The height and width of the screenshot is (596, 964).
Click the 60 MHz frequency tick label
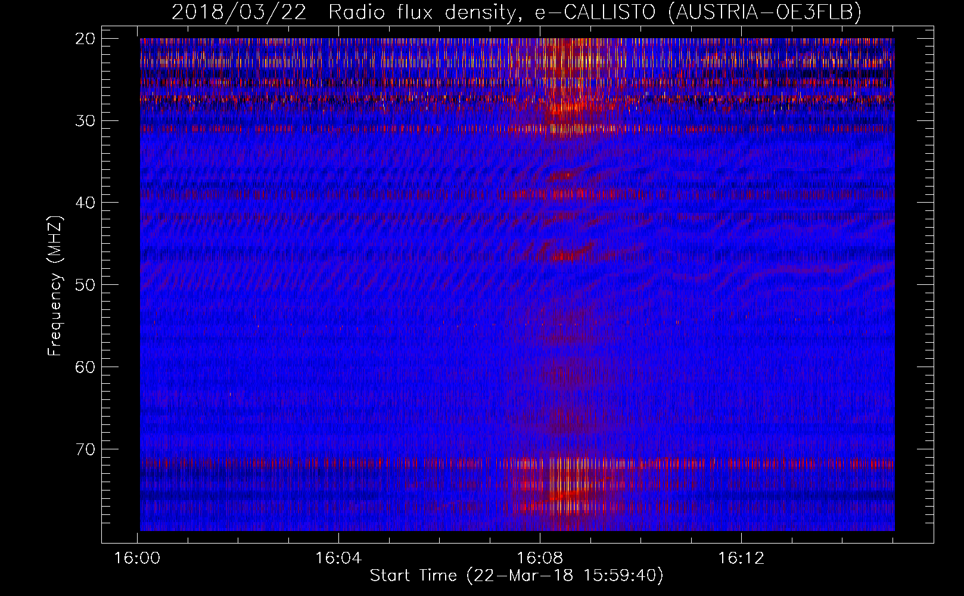point(86,367)
